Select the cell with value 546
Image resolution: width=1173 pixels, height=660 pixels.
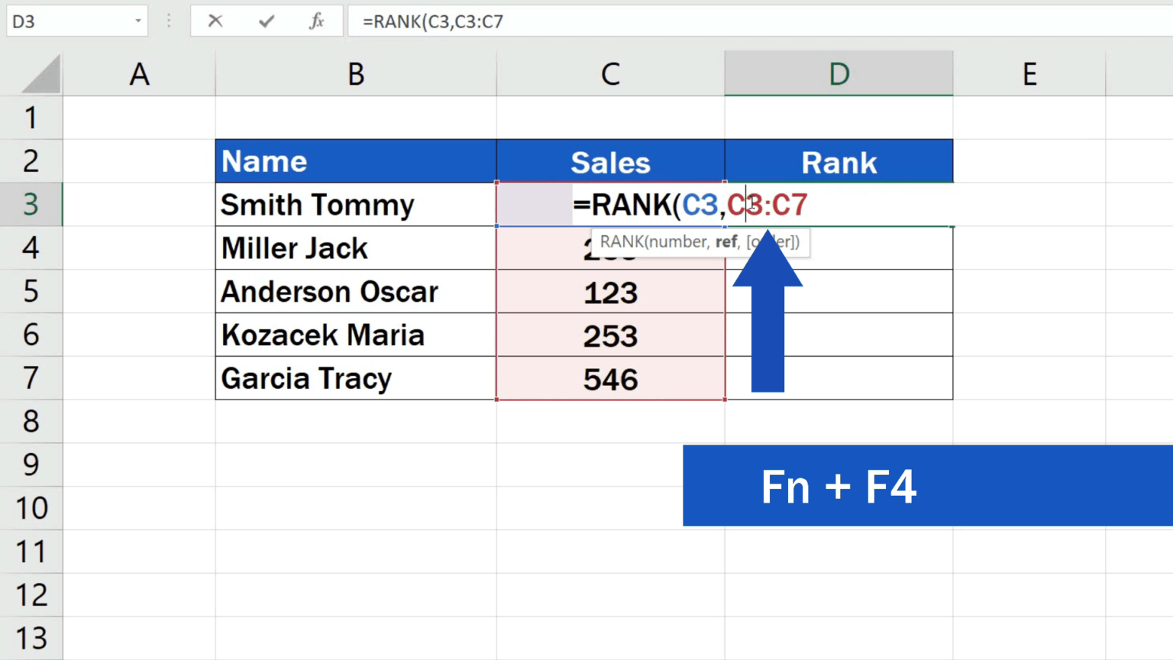(610, 378)
